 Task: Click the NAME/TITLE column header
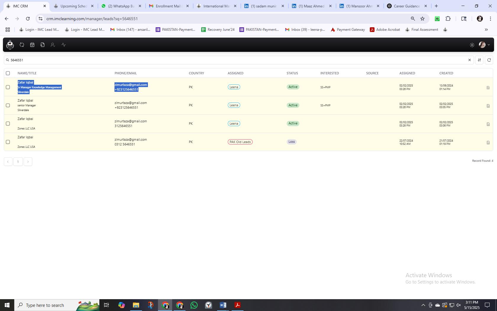27,73
